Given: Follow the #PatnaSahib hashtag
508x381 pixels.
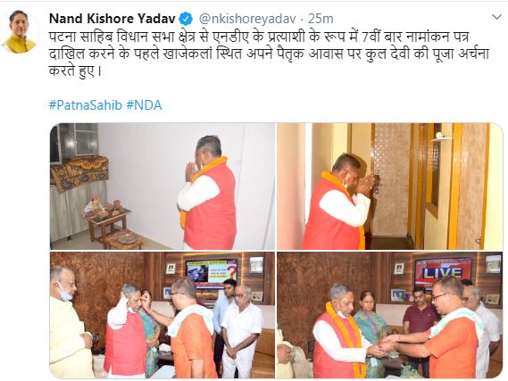Looking at the screenshot, I should pos(86,105).
